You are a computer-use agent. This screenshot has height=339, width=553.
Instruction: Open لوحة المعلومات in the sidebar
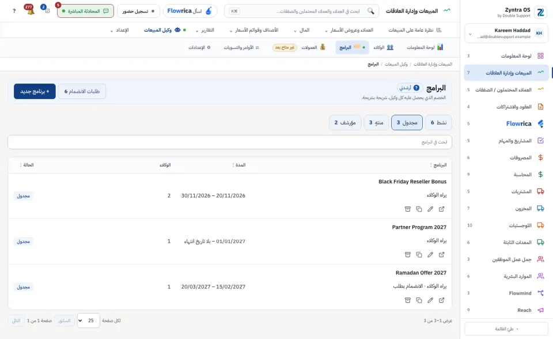point(506,56)
